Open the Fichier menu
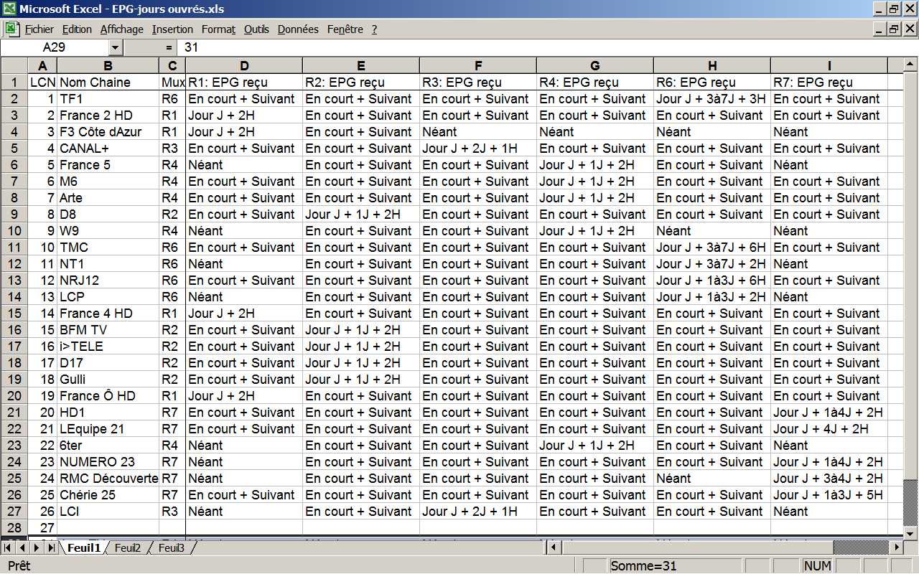This screenshot has height=574, width=919. 39,29
